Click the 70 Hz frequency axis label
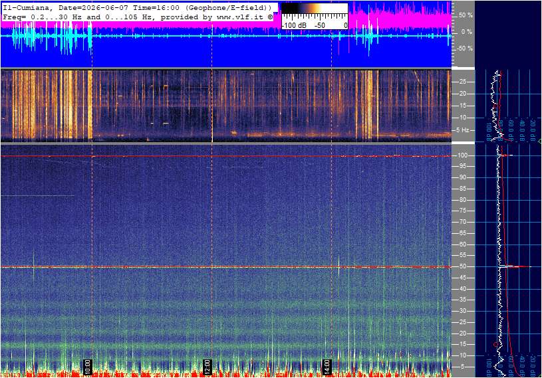The width and height of the screenshot is (542, 378). tap(462, 222)
